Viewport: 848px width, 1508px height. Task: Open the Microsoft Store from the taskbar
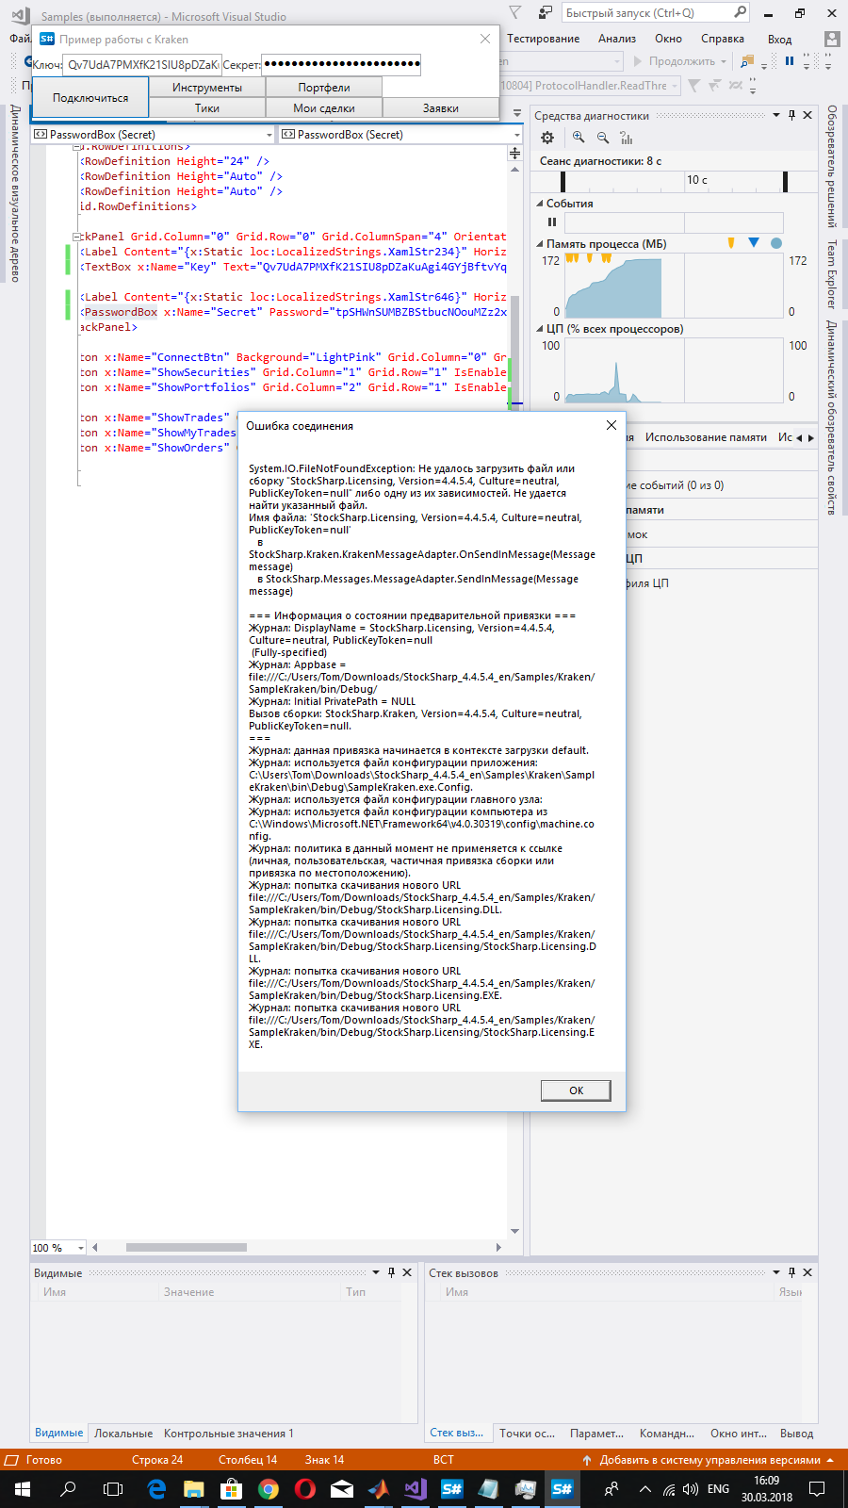coord(231,1489)
